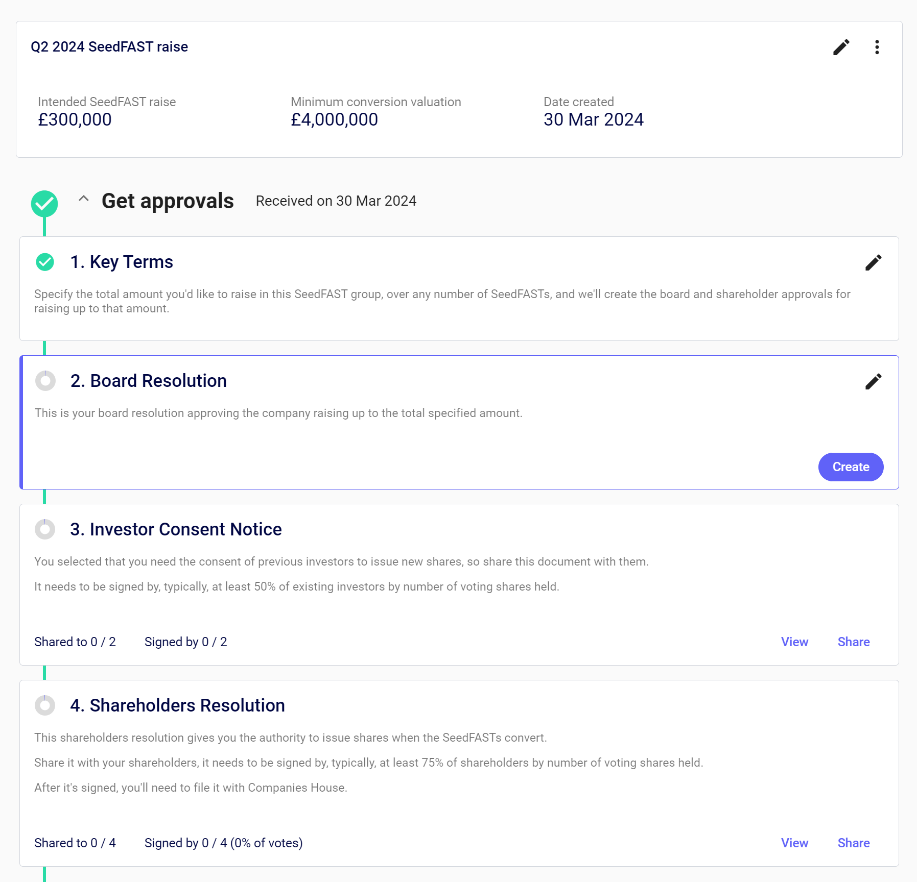Share the Shareholders Resolution document
The image size is (917, 882).
(x=853, y=843)
